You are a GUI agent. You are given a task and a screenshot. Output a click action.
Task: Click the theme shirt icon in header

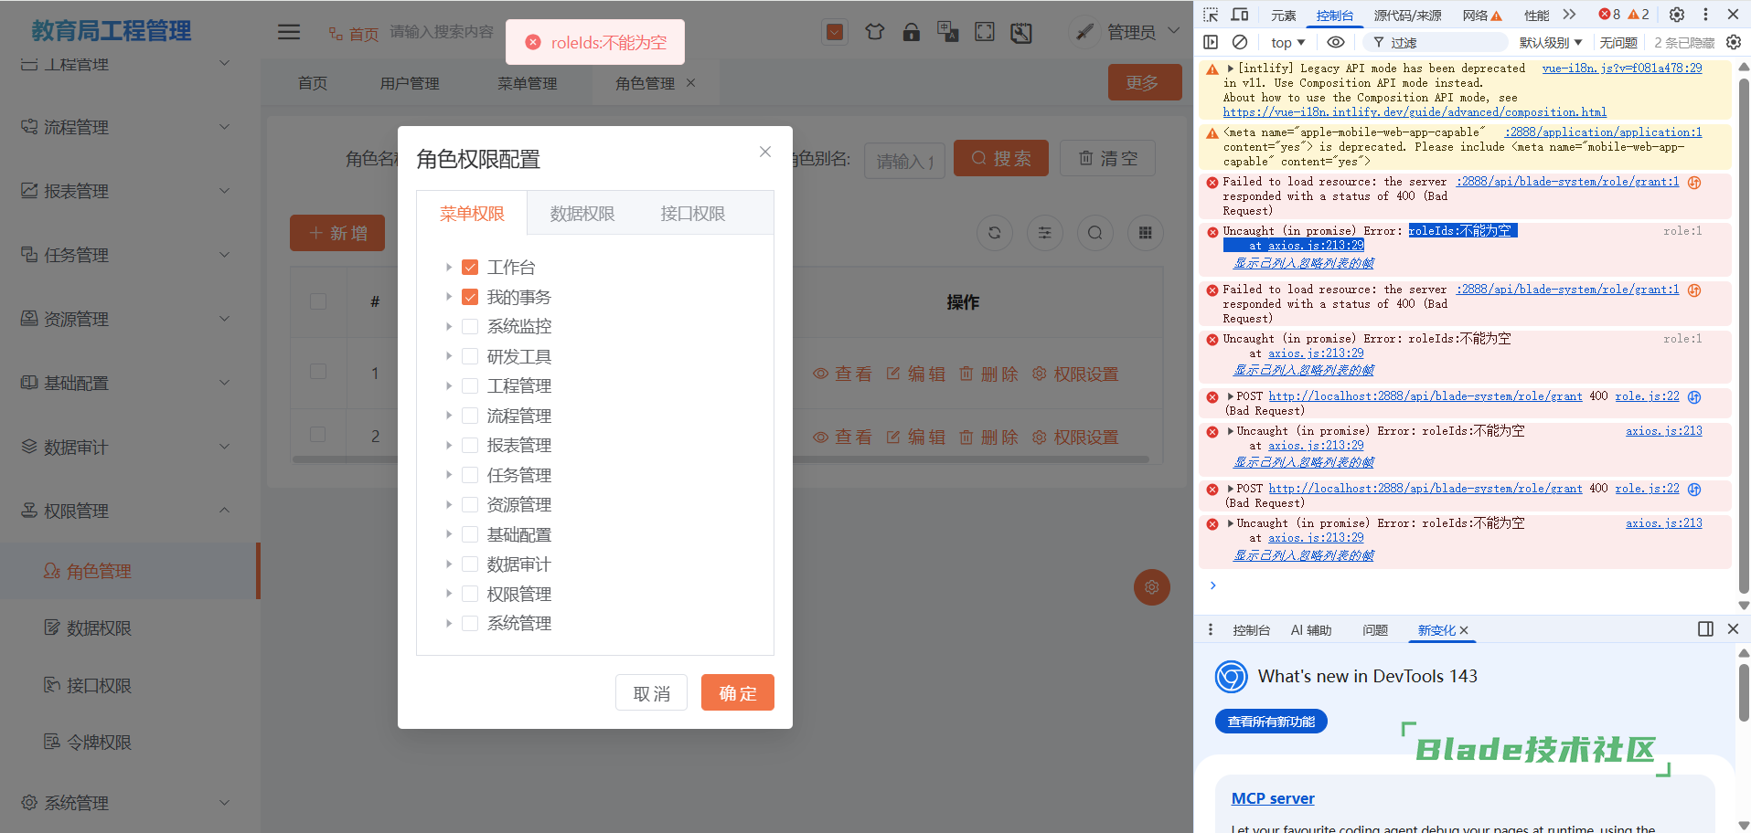point(874,33)
